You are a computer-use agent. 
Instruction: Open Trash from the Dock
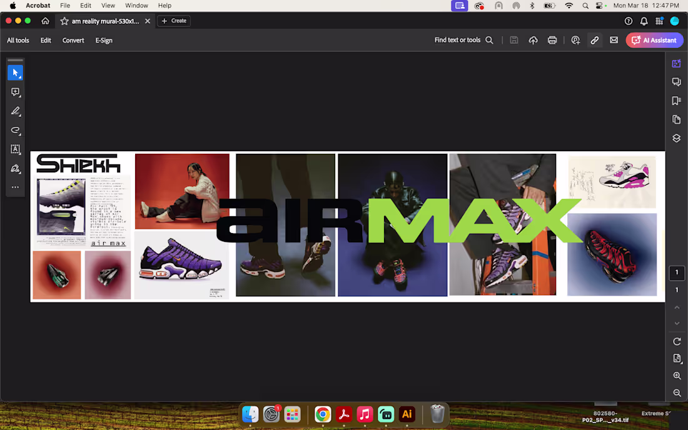coord(437,414)
